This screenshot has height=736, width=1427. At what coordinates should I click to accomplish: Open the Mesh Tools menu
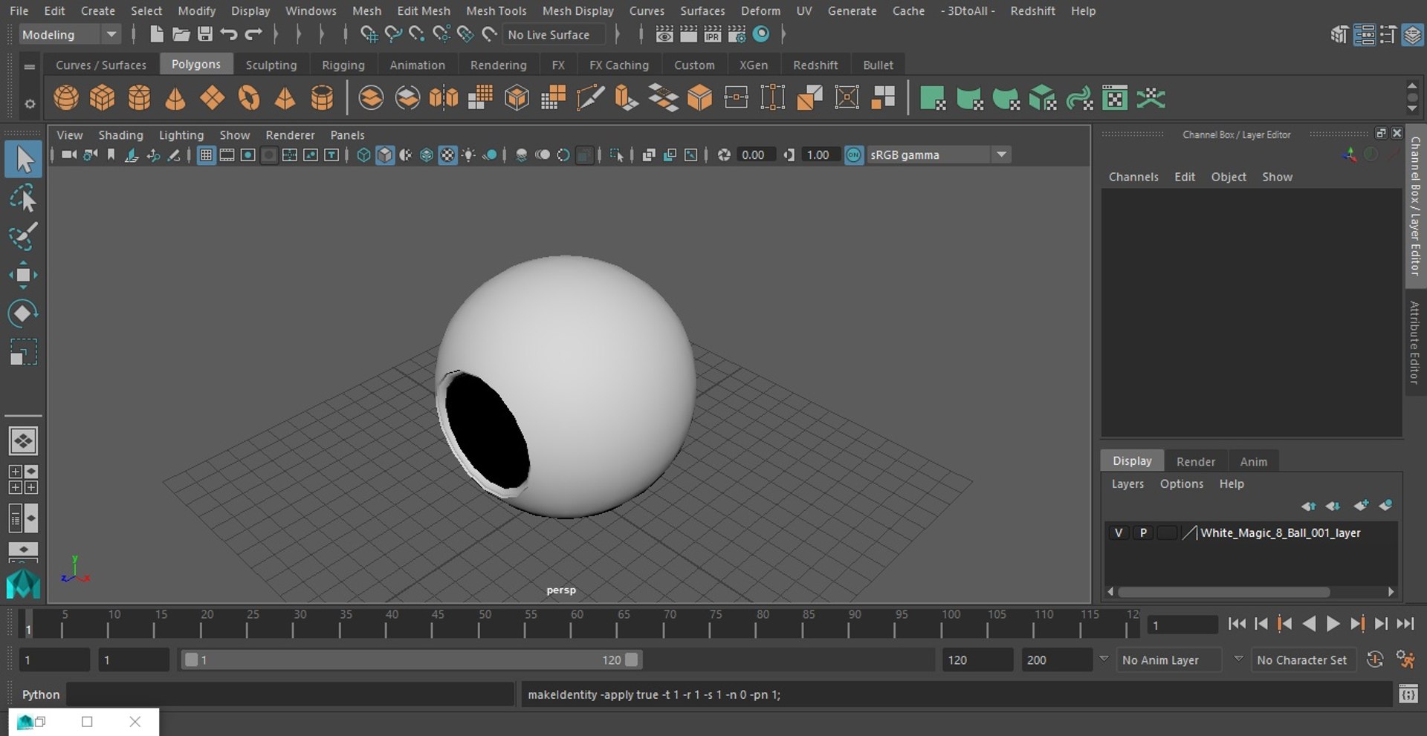click(496, 10)
